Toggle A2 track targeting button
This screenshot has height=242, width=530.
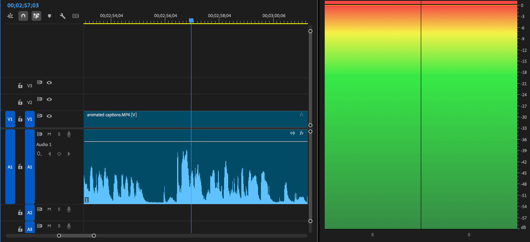[x=30, y=212]
